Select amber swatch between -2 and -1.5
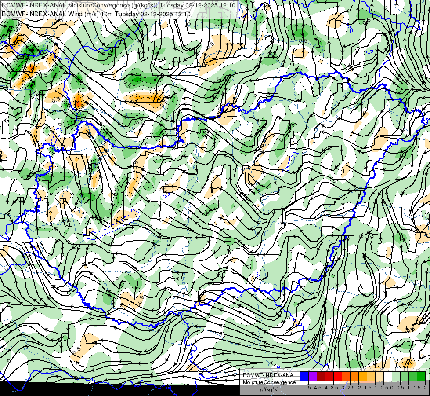This screenshot has width=430, height=396. (363, 377)
